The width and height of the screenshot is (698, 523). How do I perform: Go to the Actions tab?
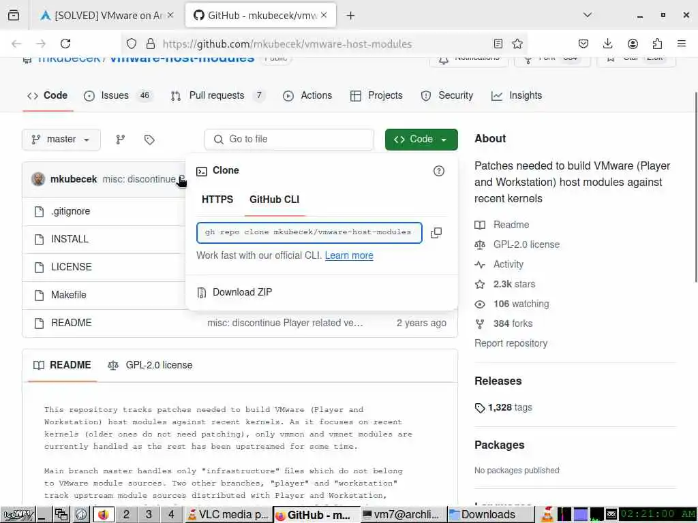(x=307, y=95)
